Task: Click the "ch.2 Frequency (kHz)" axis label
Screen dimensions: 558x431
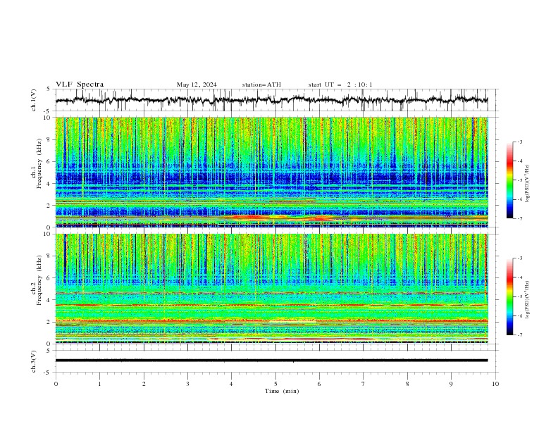Action: pos(37,280)
